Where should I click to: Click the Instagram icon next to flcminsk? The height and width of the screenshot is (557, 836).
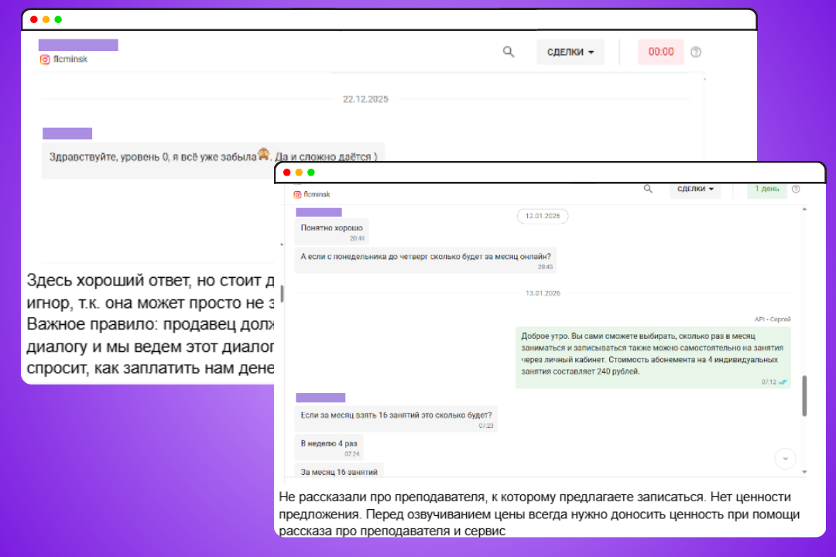point(45,60)
